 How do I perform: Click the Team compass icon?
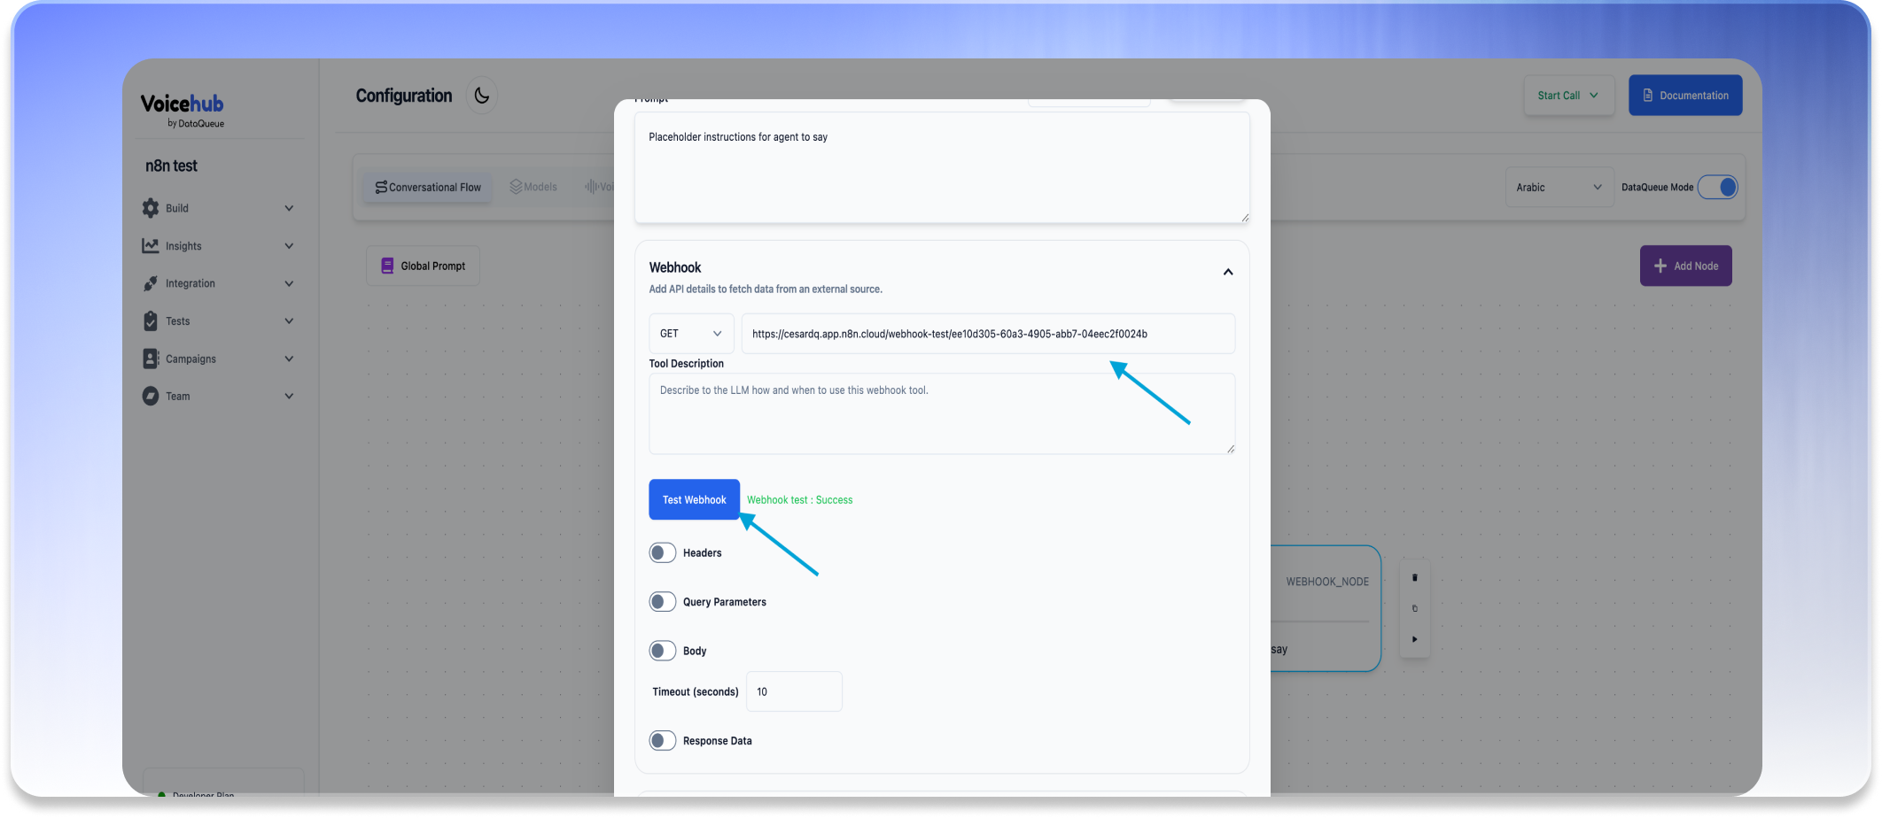151,397
